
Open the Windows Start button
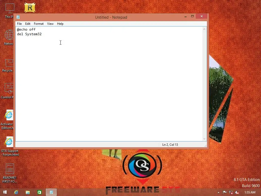(x=5, y=192)
